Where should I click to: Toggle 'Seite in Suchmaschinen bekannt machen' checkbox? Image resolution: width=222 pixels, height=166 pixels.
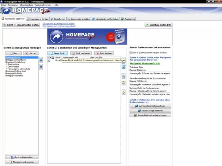tap(131, 53)
